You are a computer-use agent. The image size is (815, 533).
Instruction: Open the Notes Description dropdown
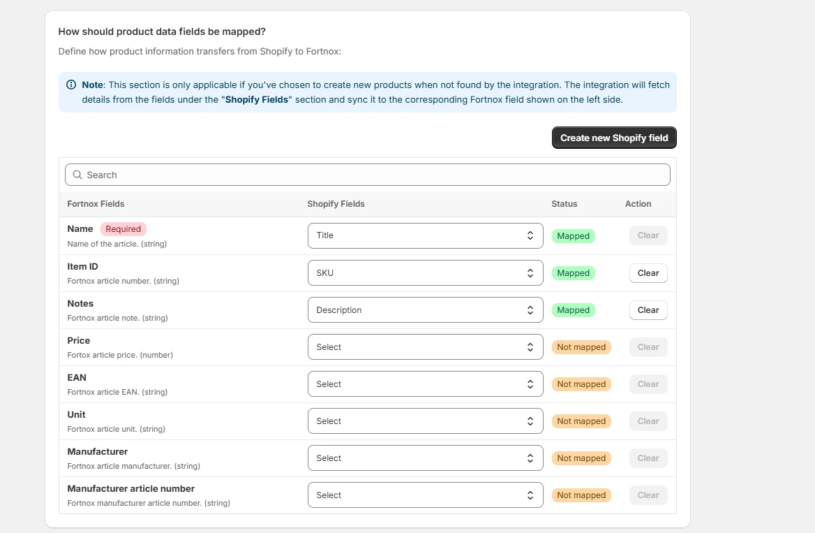tap(425, 310)
